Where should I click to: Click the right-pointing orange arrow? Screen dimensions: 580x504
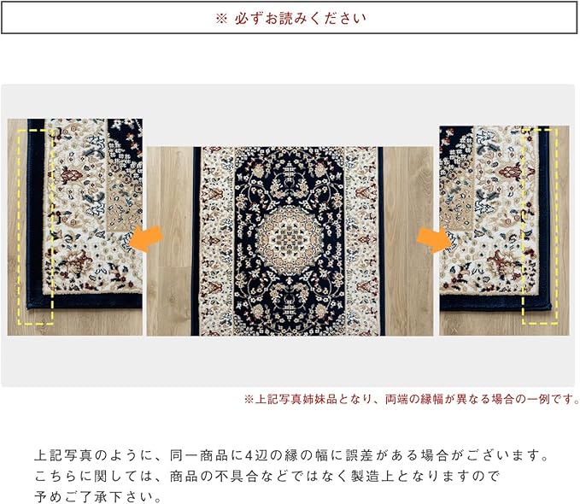pos(435,240)
